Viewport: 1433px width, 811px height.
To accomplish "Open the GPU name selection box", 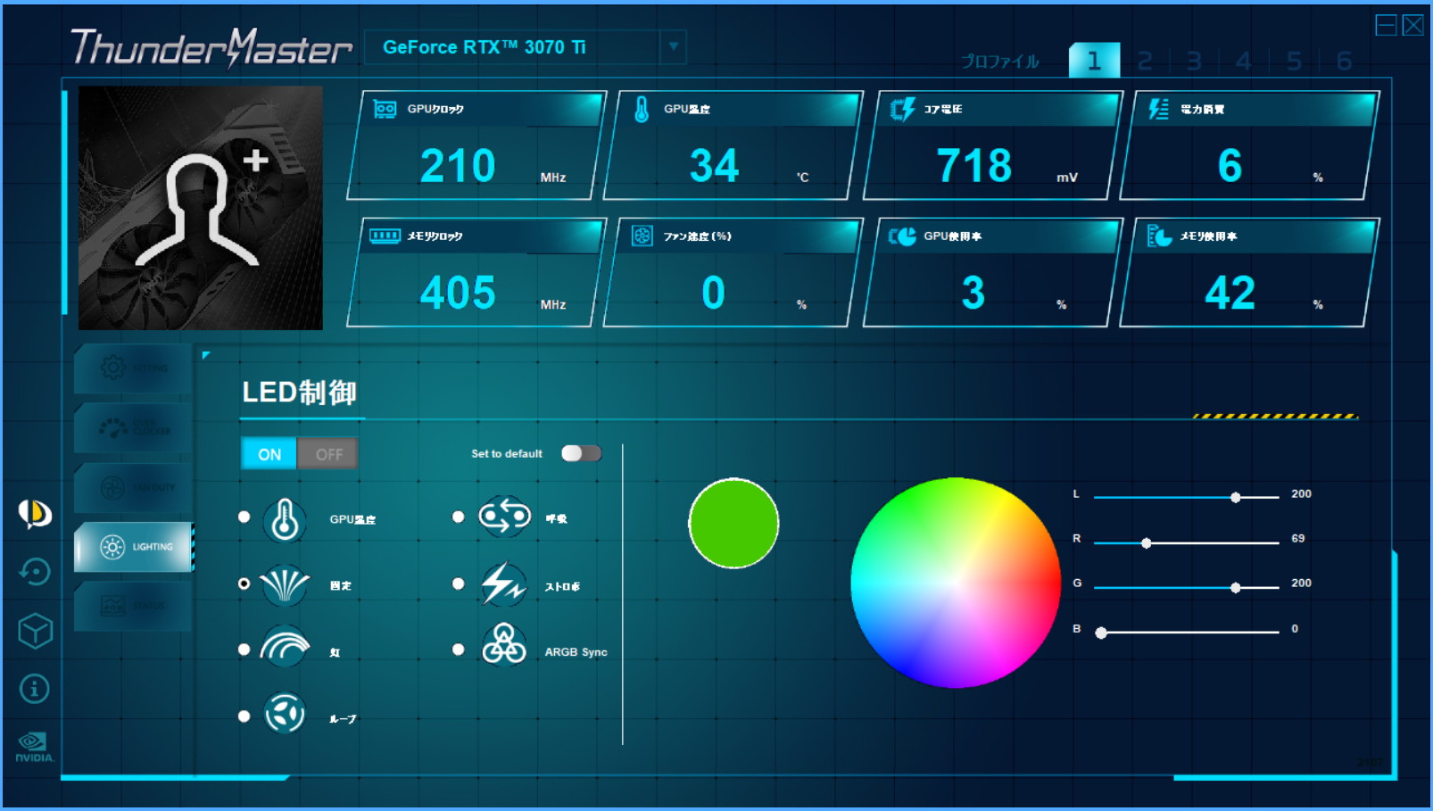I will tap(526, 47).
